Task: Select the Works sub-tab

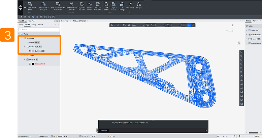Action: [x=27, y=25]
